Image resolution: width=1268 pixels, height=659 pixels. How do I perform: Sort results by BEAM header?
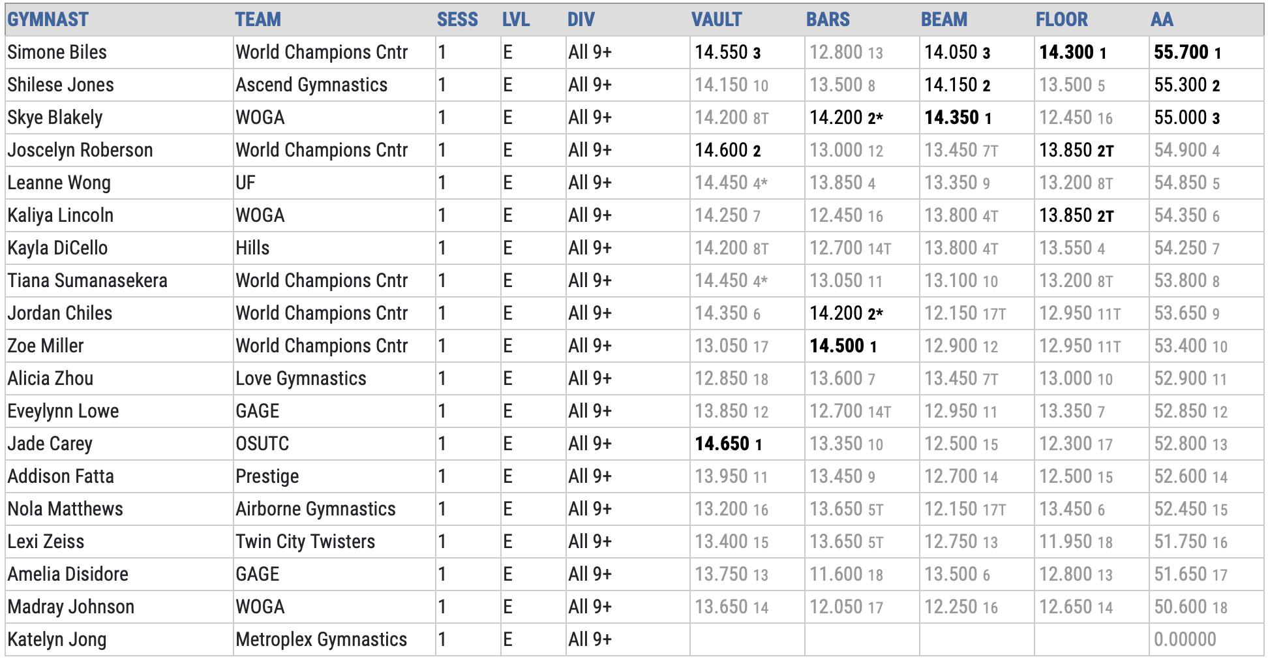point(944,20)
